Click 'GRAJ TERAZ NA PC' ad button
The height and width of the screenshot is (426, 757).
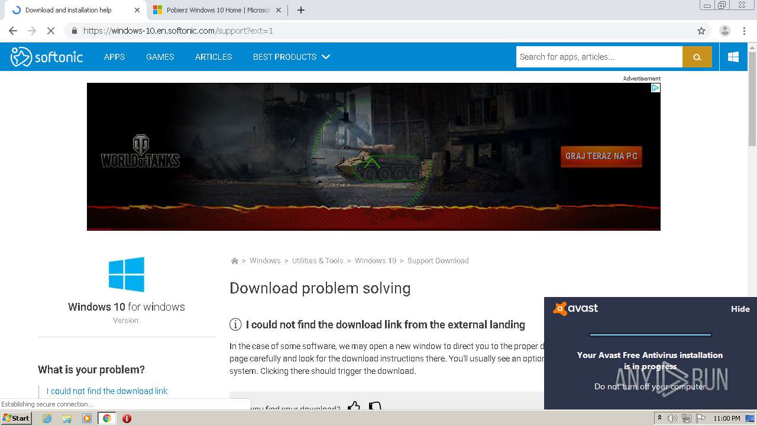[601, 156]
